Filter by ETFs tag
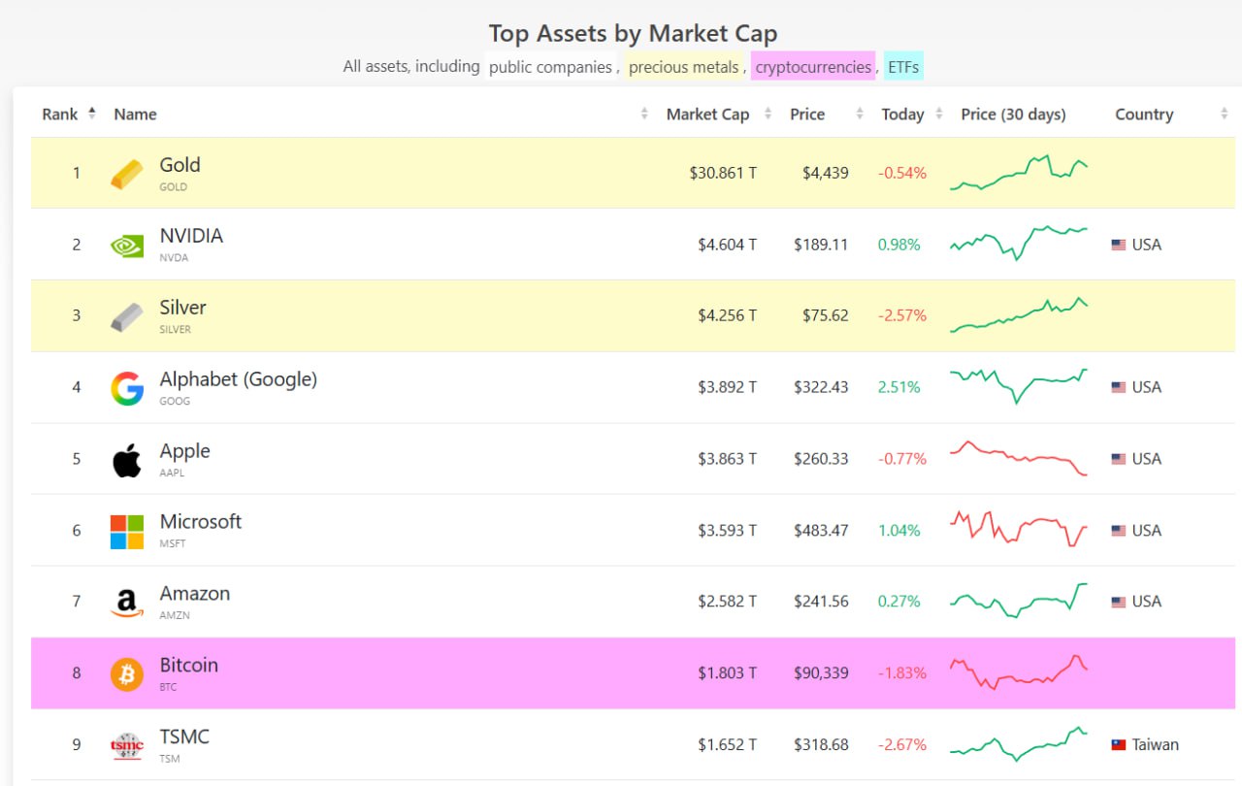The image size is (1242, 786). pyautogui.click(x=903, y=67)
